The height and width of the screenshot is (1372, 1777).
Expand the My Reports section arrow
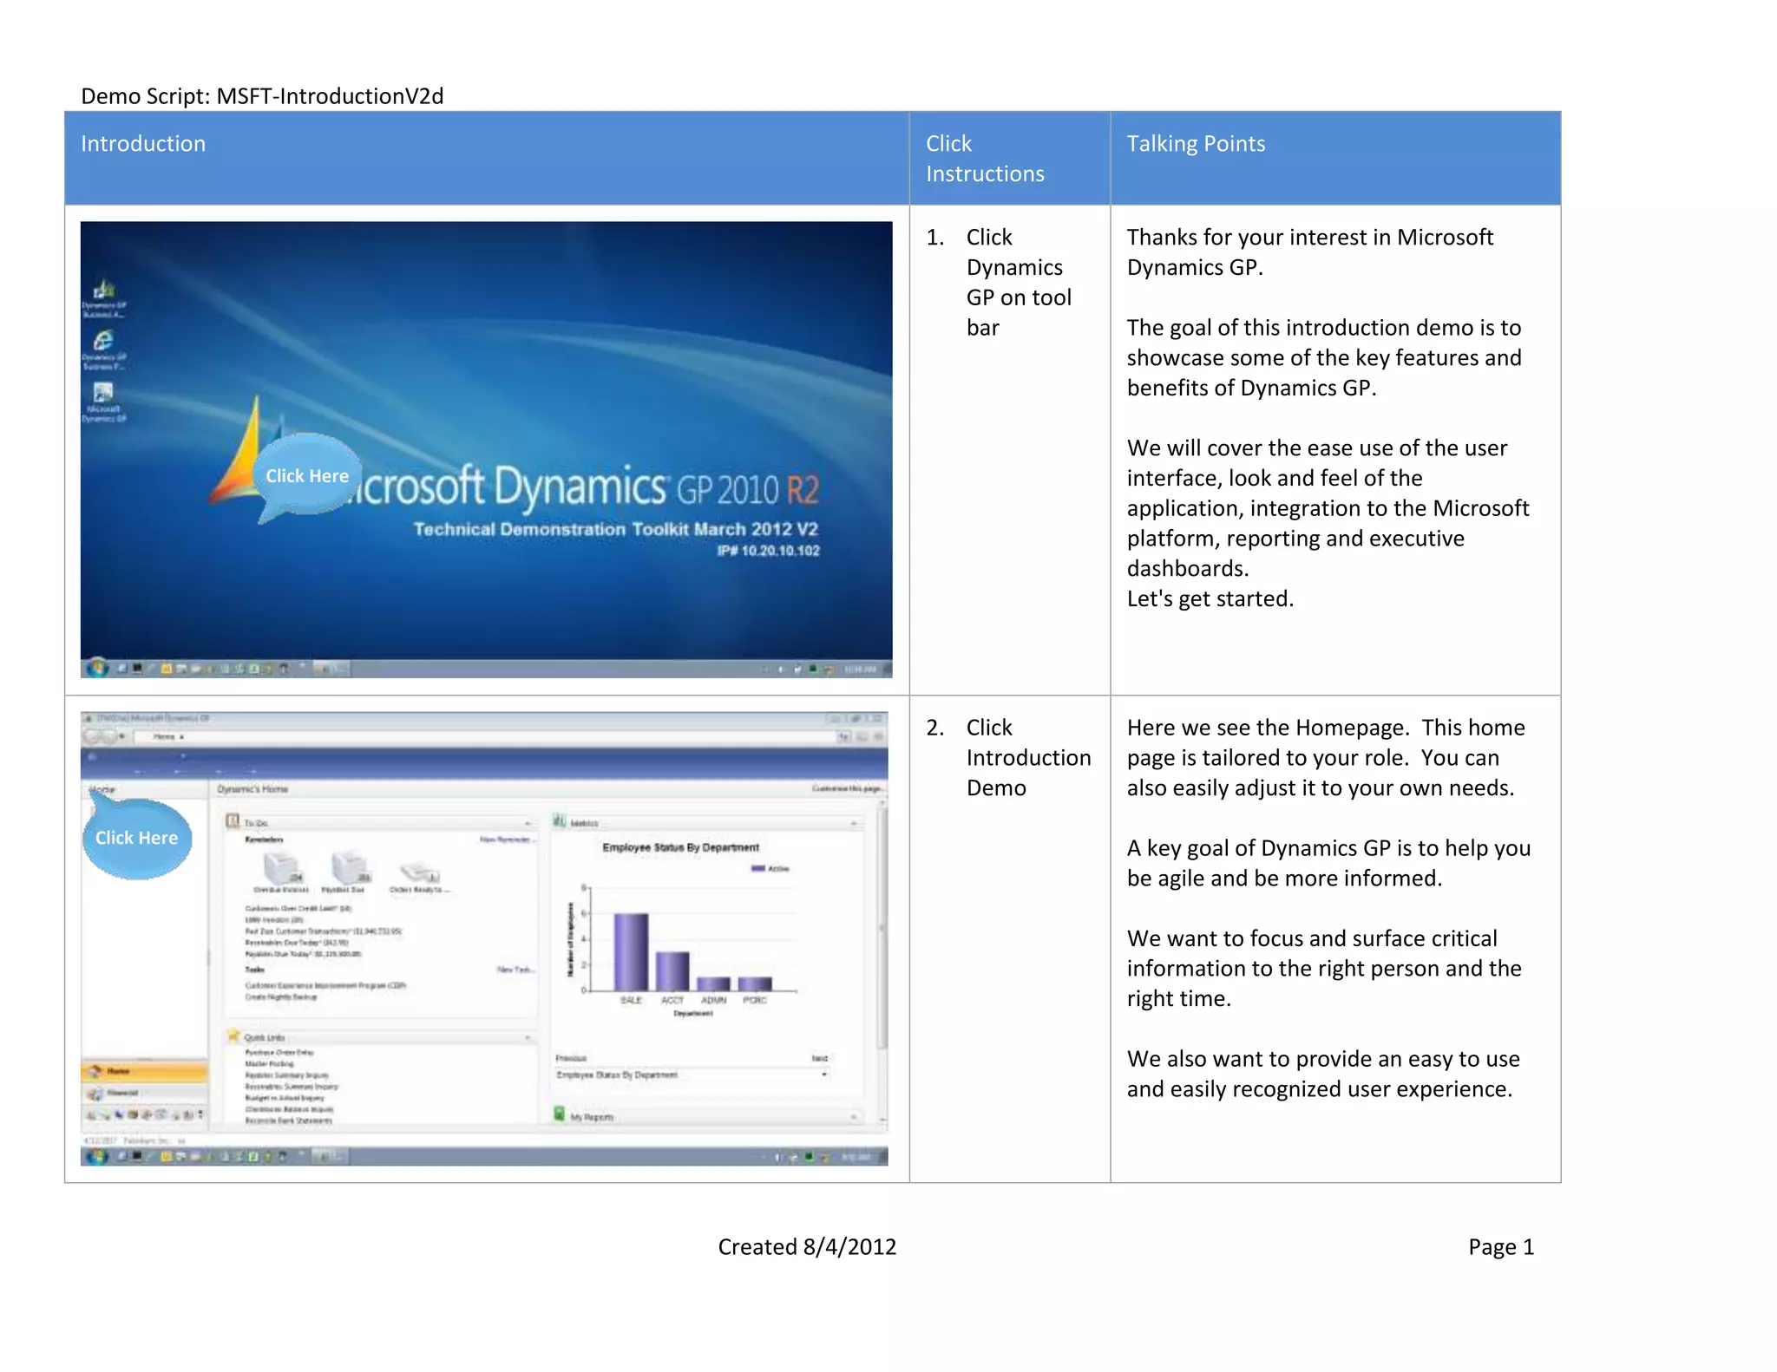point(854,1117)
